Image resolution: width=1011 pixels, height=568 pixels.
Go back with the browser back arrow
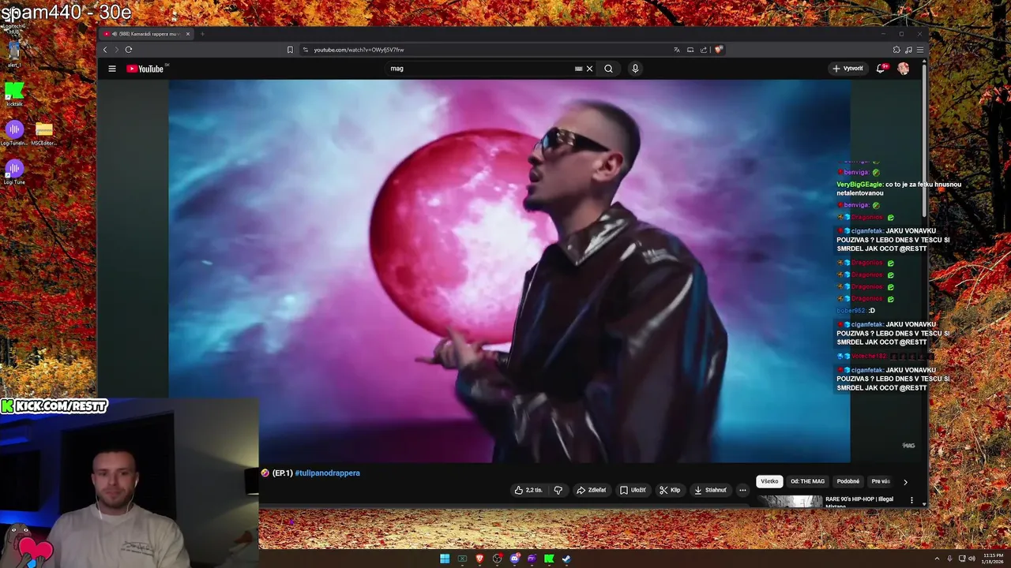(x=105, y=50)
